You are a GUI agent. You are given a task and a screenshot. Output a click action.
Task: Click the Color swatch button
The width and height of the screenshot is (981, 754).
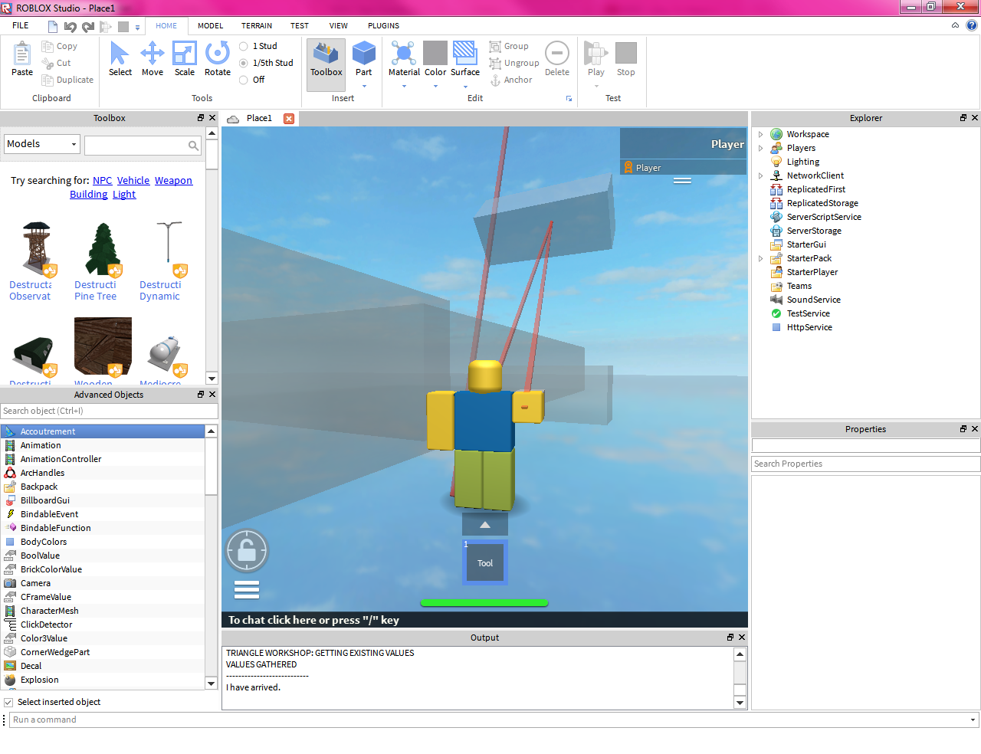(x=435, y=53)
